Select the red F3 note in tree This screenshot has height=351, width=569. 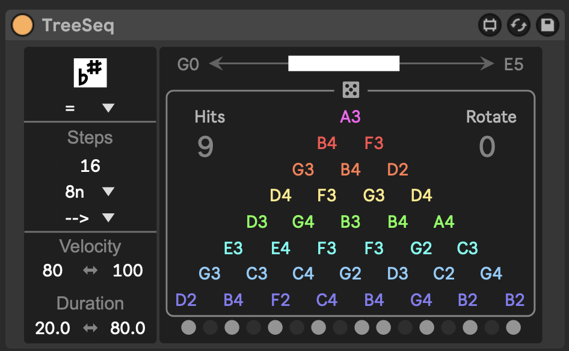tap(374, 143)
